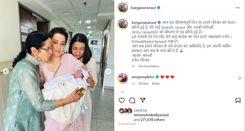The image size is (245, 131).
Task: Open the three-dot more options menu
Action: coord(237,8)
